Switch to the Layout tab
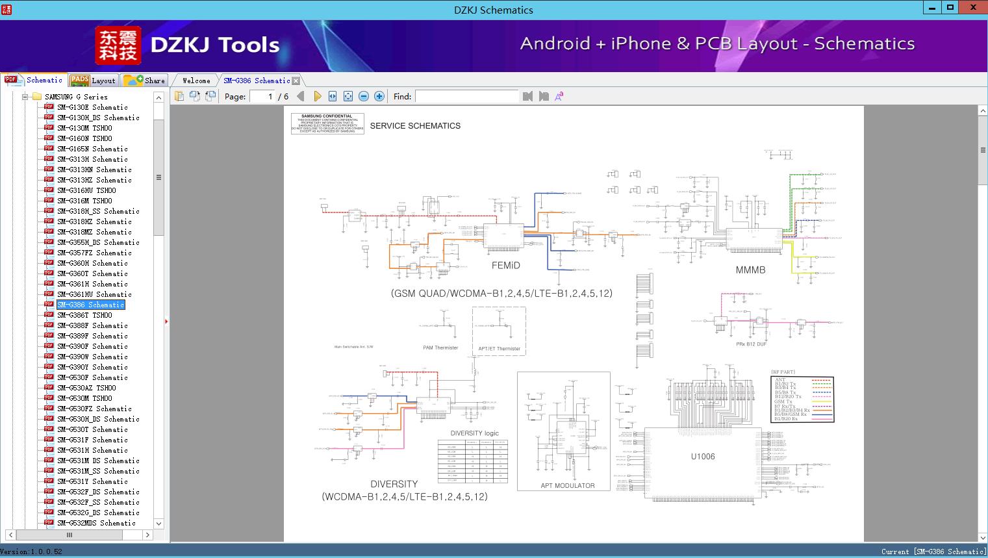Image resolution: width=988 pixels, height=558 pixels. coord(94,81)
